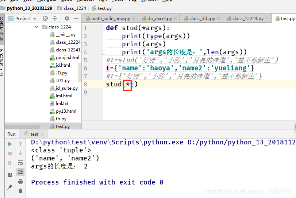Click the restore layout icon in Run panel
The width and height of the screenshot is (296, 198).
(x=10, y=175)
